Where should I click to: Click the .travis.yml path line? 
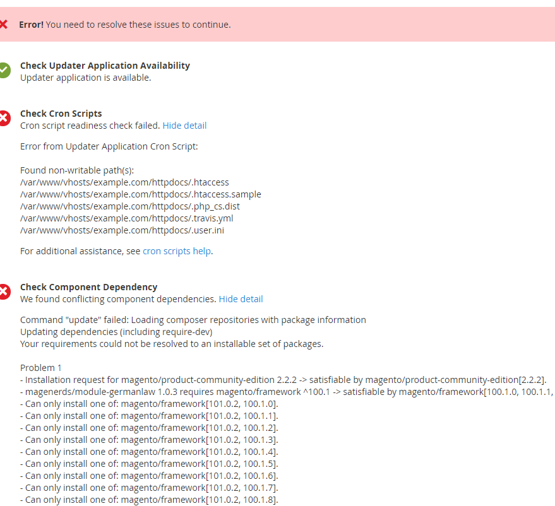coord(127,218)
